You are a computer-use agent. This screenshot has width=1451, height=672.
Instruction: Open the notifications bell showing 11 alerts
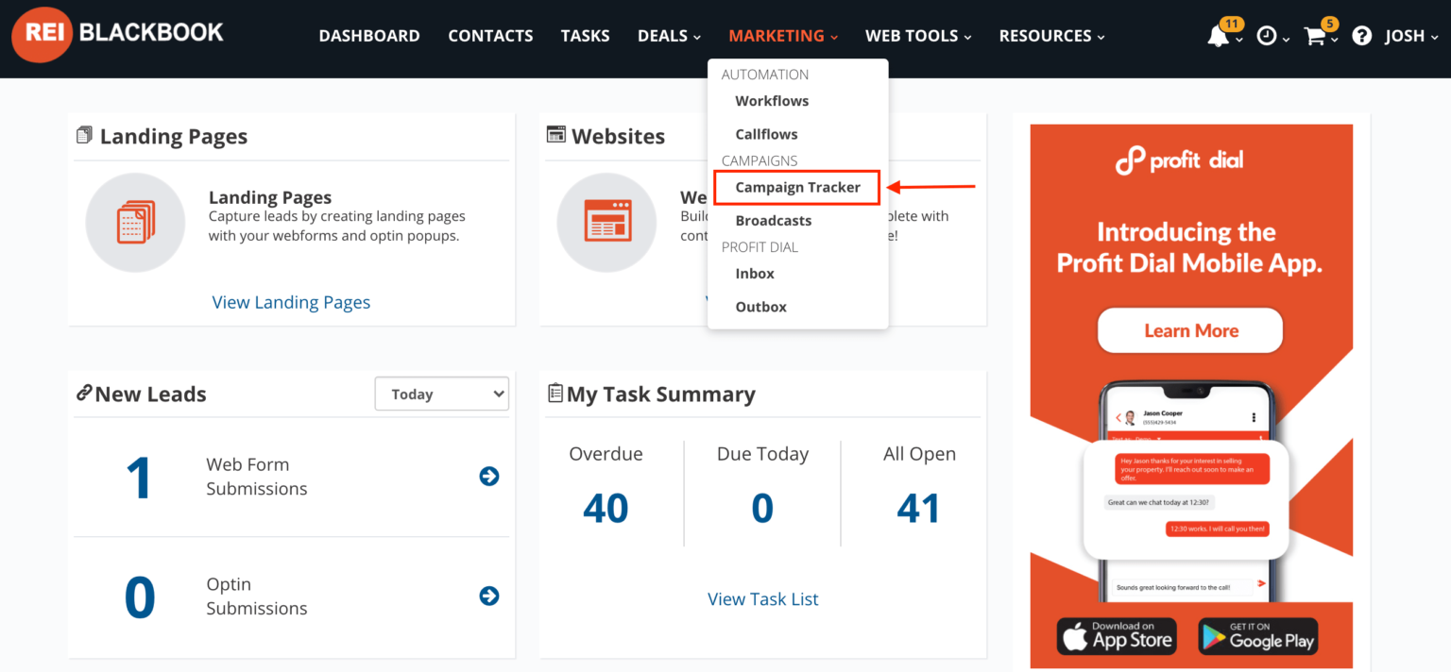click(1220, 35)
